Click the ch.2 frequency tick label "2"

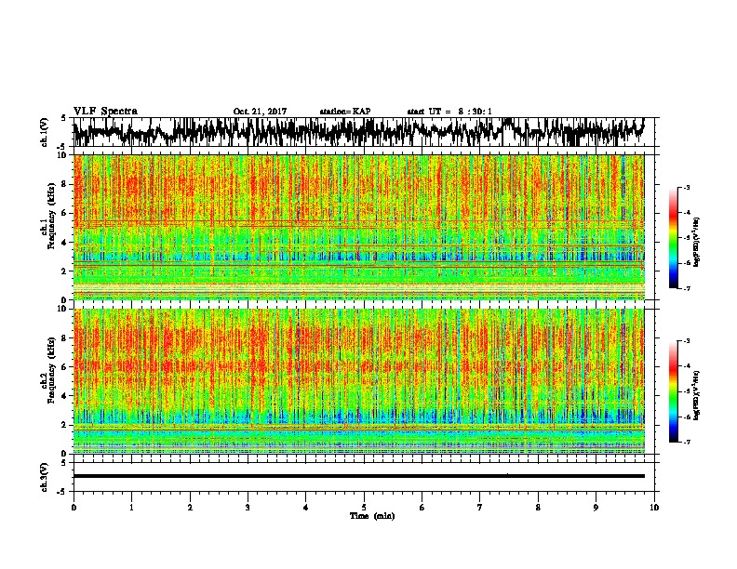65,425
